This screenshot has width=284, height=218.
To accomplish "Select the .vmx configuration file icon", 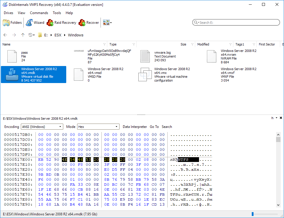I will click(145, 75).
